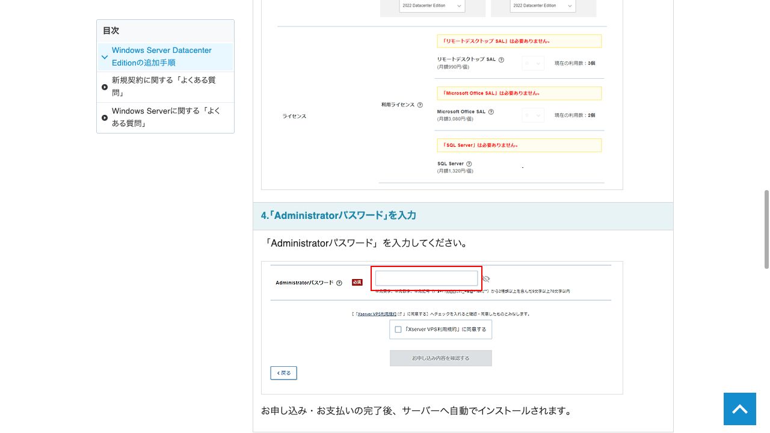Image resolution: width=770 pixels, height=433 pixels.
Task: Click the お申し込み内容を確認する button
Action: [x=441, y=358]
